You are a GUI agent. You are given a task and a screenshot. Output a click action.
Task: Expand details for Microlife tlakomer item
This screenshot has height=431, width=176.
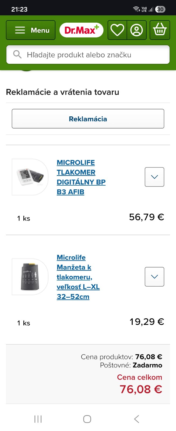[154, 177]
